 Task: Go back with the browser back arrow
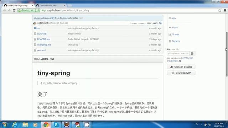click(x=4, y=10)
